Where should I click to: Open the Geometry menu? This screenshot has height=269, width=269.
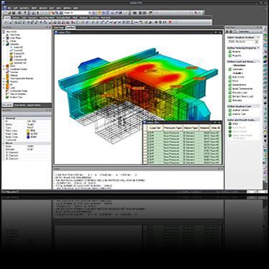[x=24, y=8]
